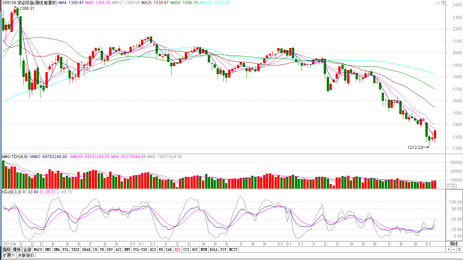This screenshot has height=260, width=463.
Task: Switch indicator to EMV
Action: point(127,250)
